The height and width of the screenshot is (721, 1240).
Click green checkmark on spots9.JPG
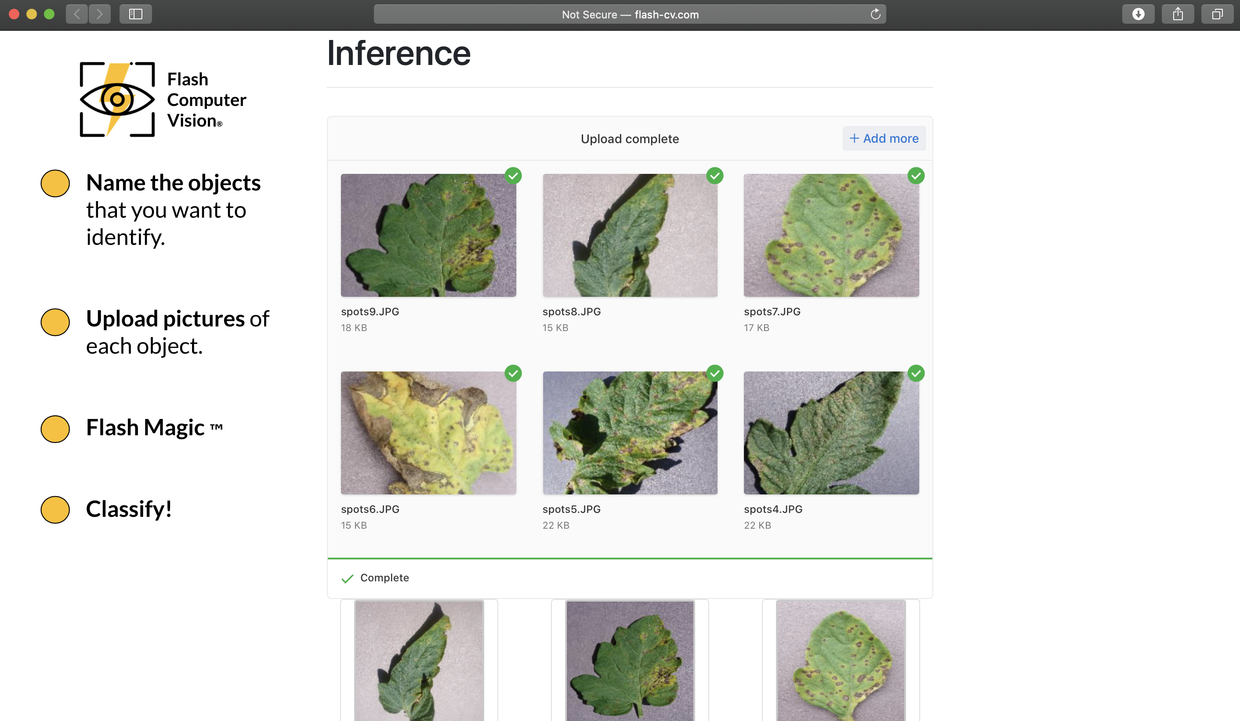pos(513,176)
